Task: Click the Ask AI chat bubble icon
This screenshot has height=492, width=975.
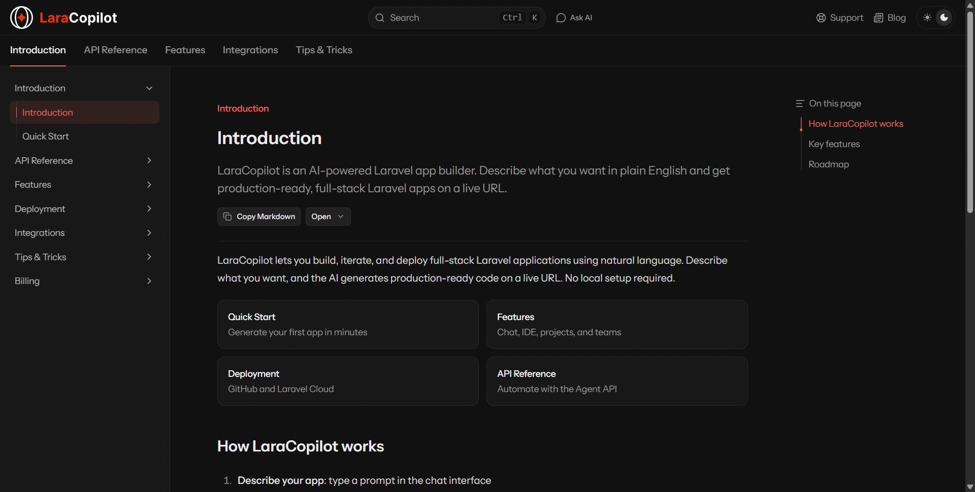Action: (x=561, y=18)
